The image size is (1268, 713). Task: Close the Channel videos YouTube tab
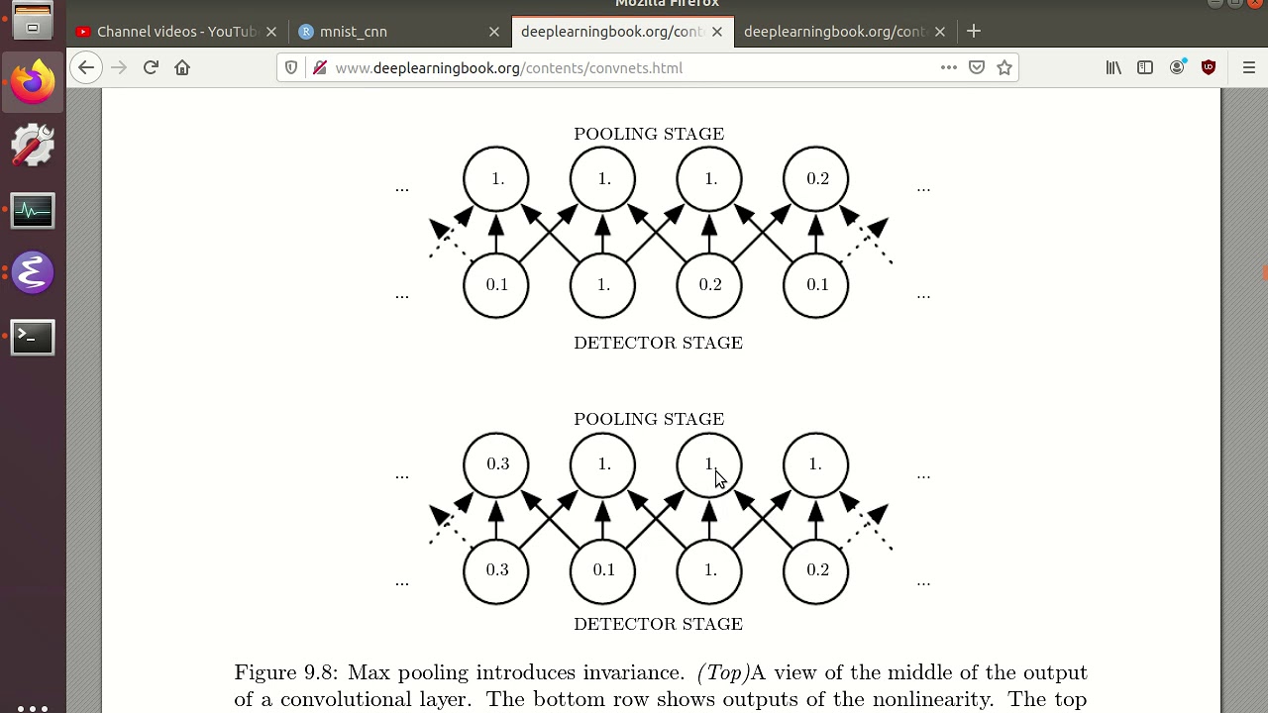[271, 32]
